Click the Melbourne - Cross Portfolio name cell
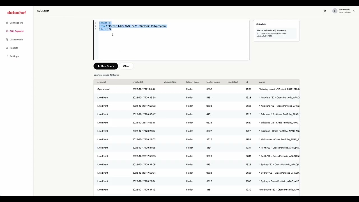 pos(279,139)
